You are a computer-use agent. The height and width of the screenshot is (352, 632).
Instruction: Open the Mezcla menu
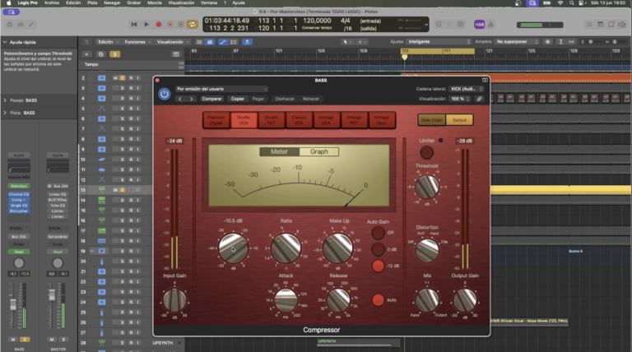[x=155, y=2]
